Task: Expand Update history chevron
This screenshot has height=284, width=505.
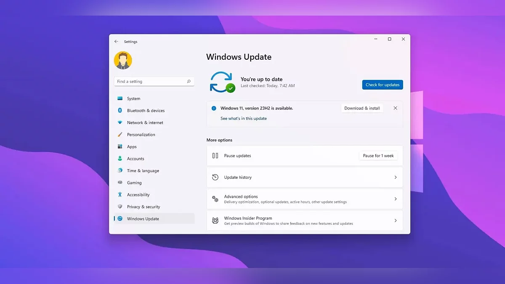Action: pyautogui.click(x=396, y=177)
